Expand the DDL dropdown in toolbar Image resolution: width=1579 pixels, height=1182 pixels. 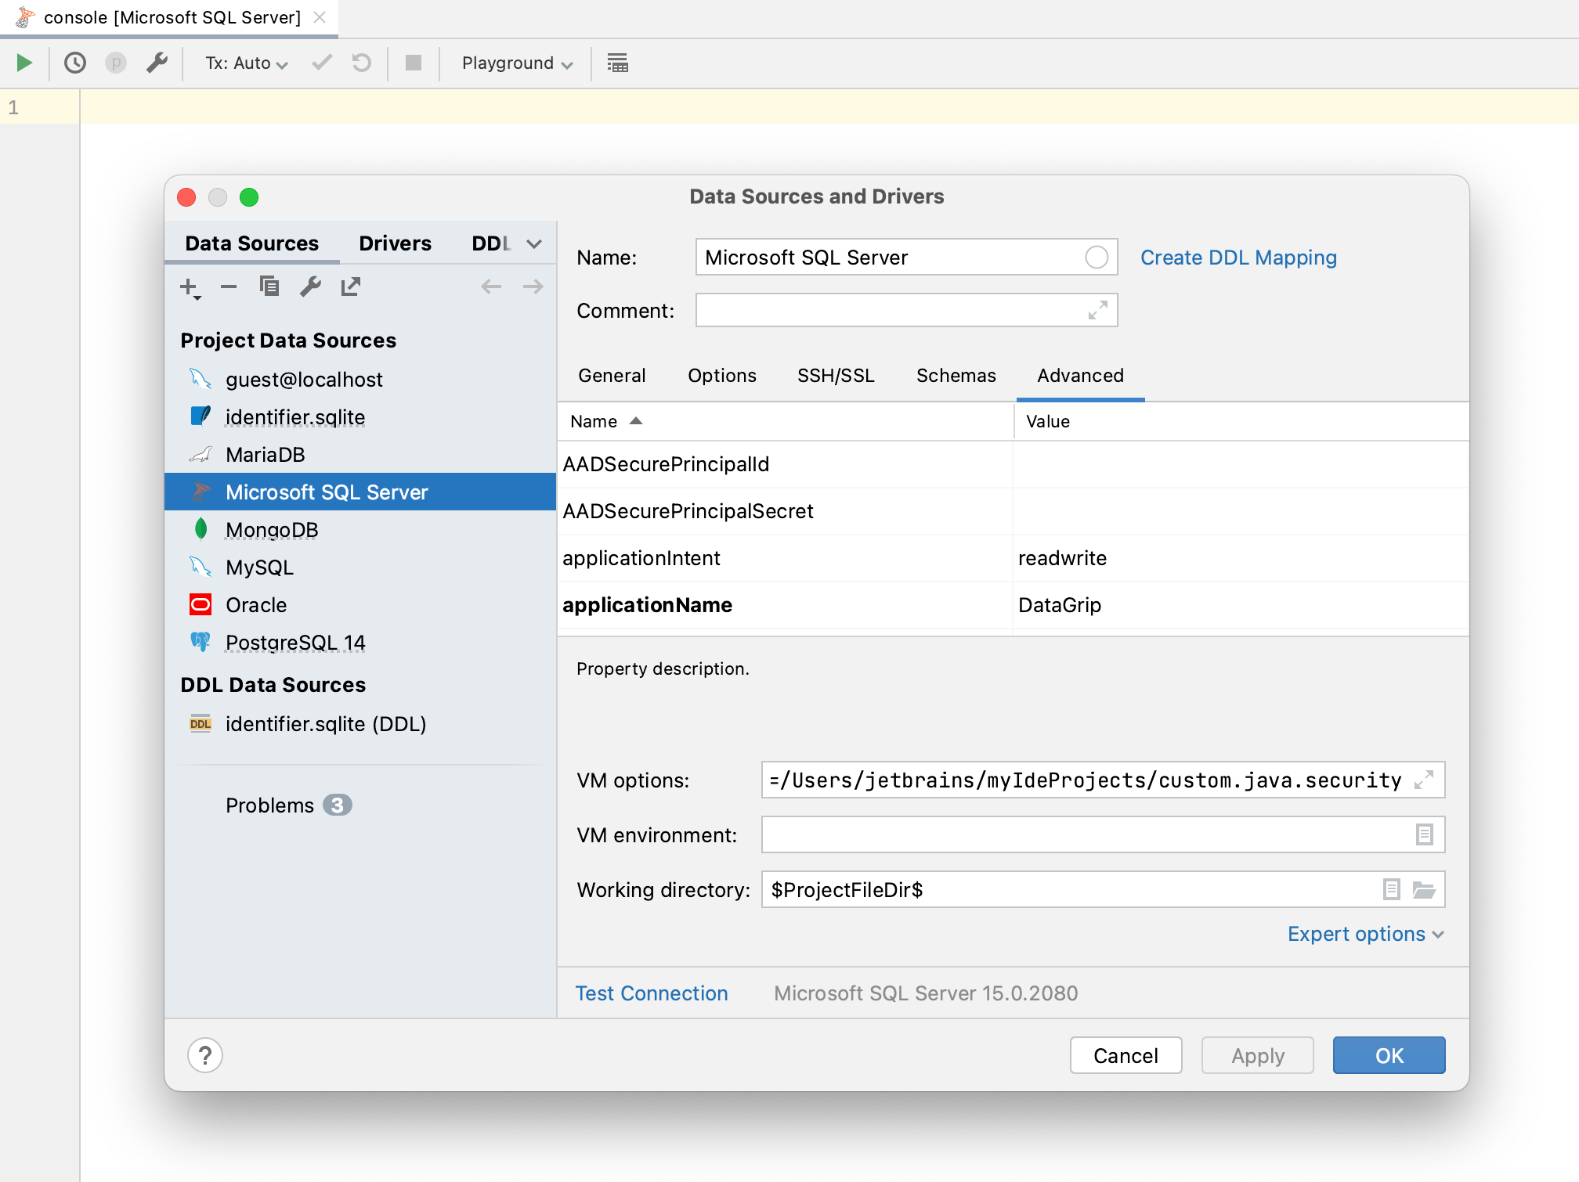(x=534, y=242)
